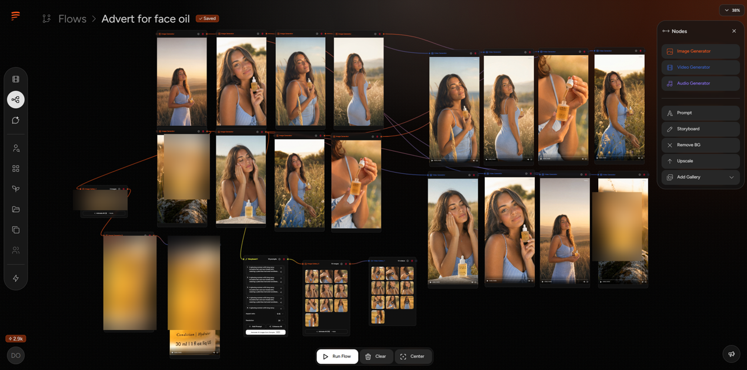
Task: Open the four-squares grid sidebar icon
Action: pos(16,169)
